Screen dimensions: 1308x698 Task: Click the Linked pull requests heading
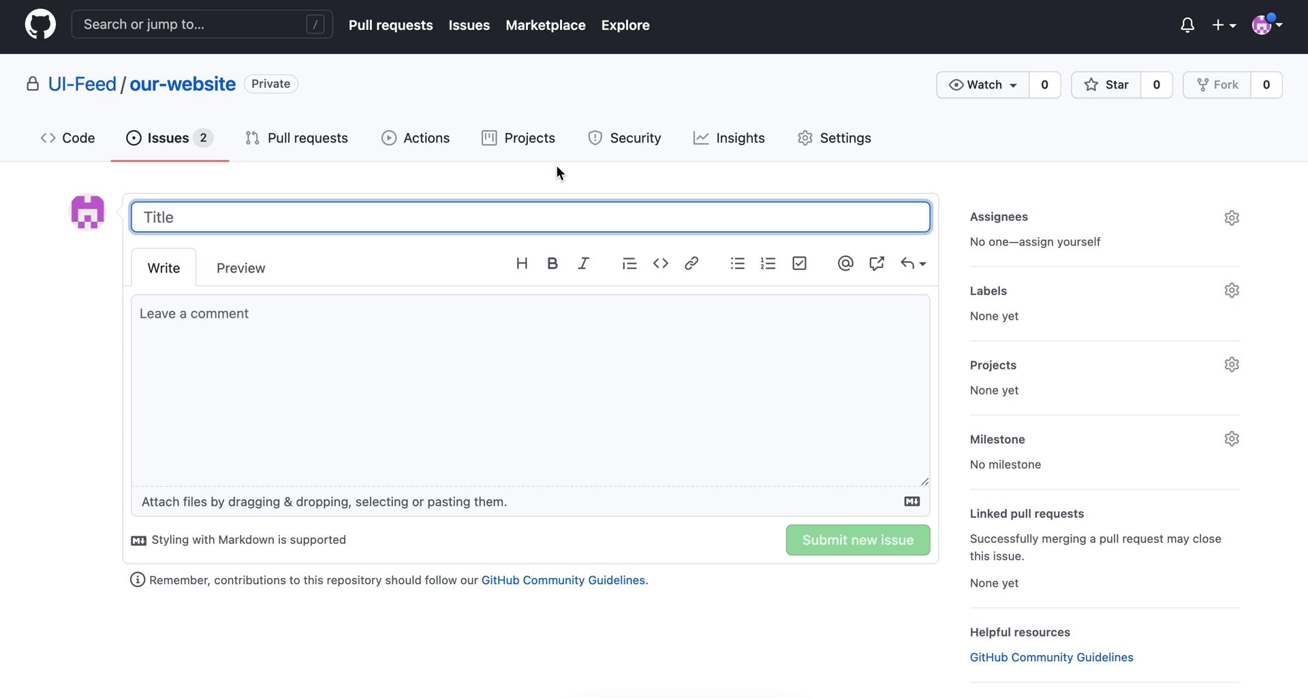pyautogui.click(x=1027, y=514)
